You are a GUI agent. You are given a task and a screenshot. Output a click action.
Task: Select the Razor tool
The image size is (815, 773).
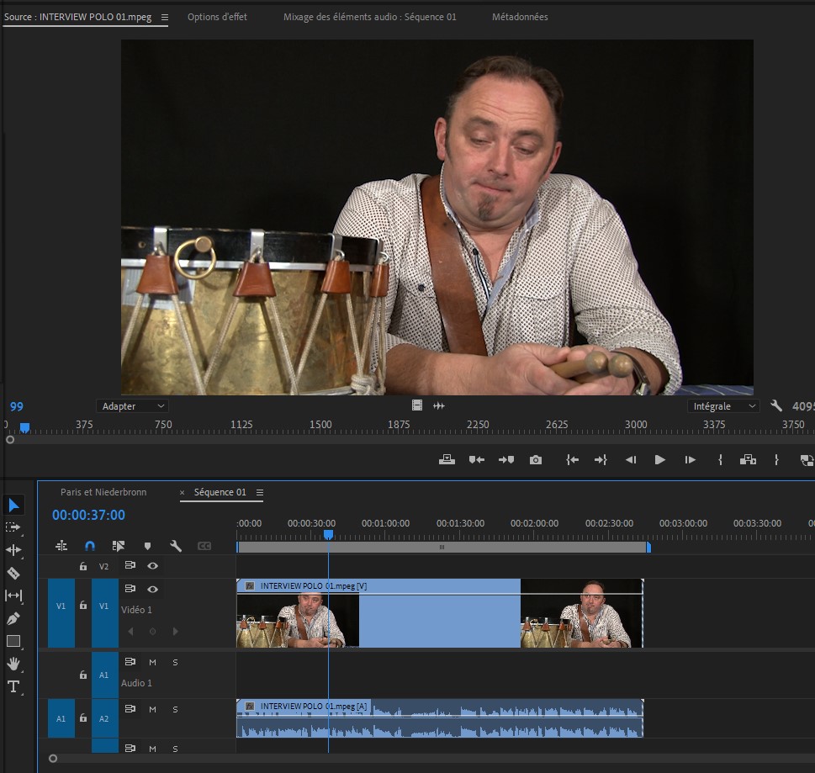[13, 573]
